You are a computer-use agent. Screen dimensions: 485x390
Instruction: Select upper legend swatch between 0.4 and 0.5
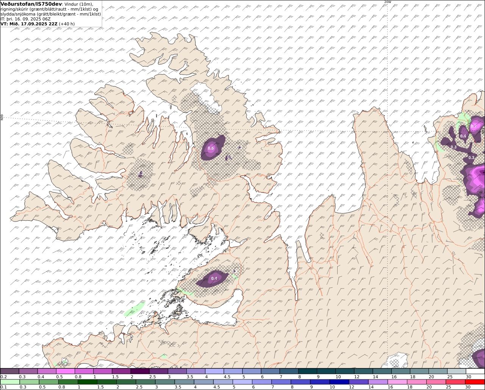[47, 371]
